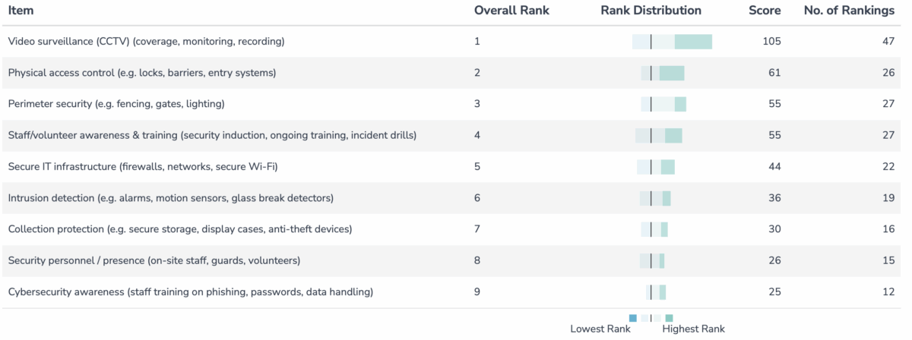
Task: Click the Overall Rank column header
Action: click(x=511, y=11)
